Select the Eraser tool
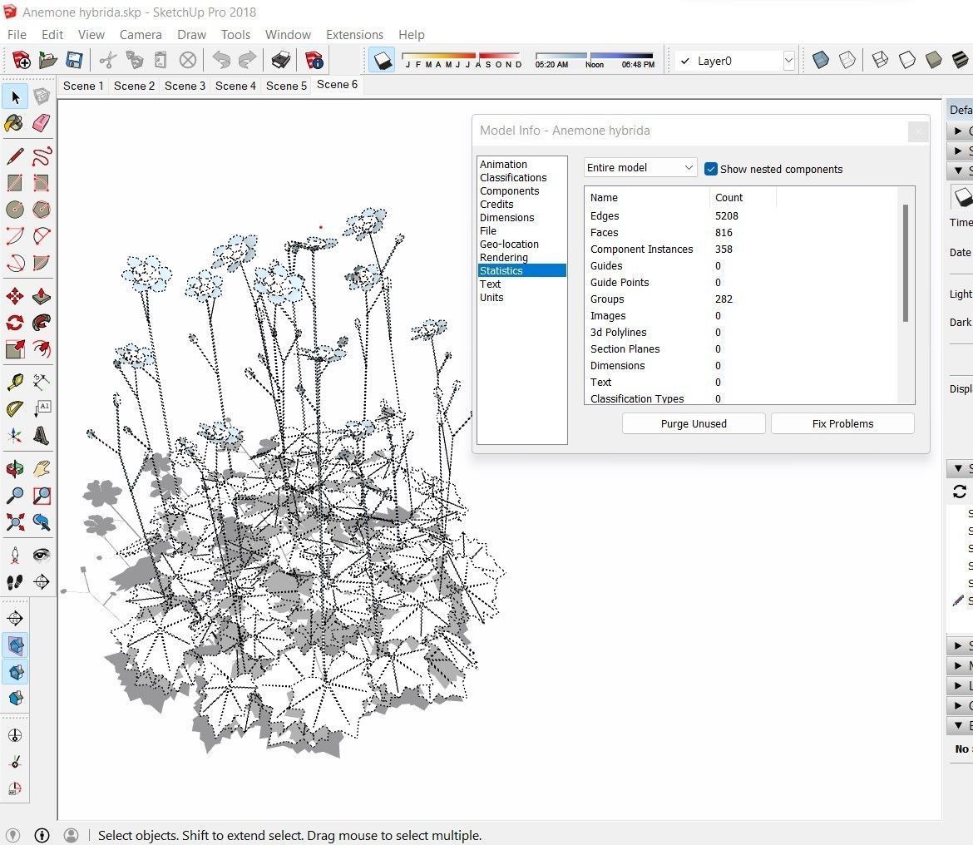The height and width of the screenshot is (845, 973). click(42, 123)
